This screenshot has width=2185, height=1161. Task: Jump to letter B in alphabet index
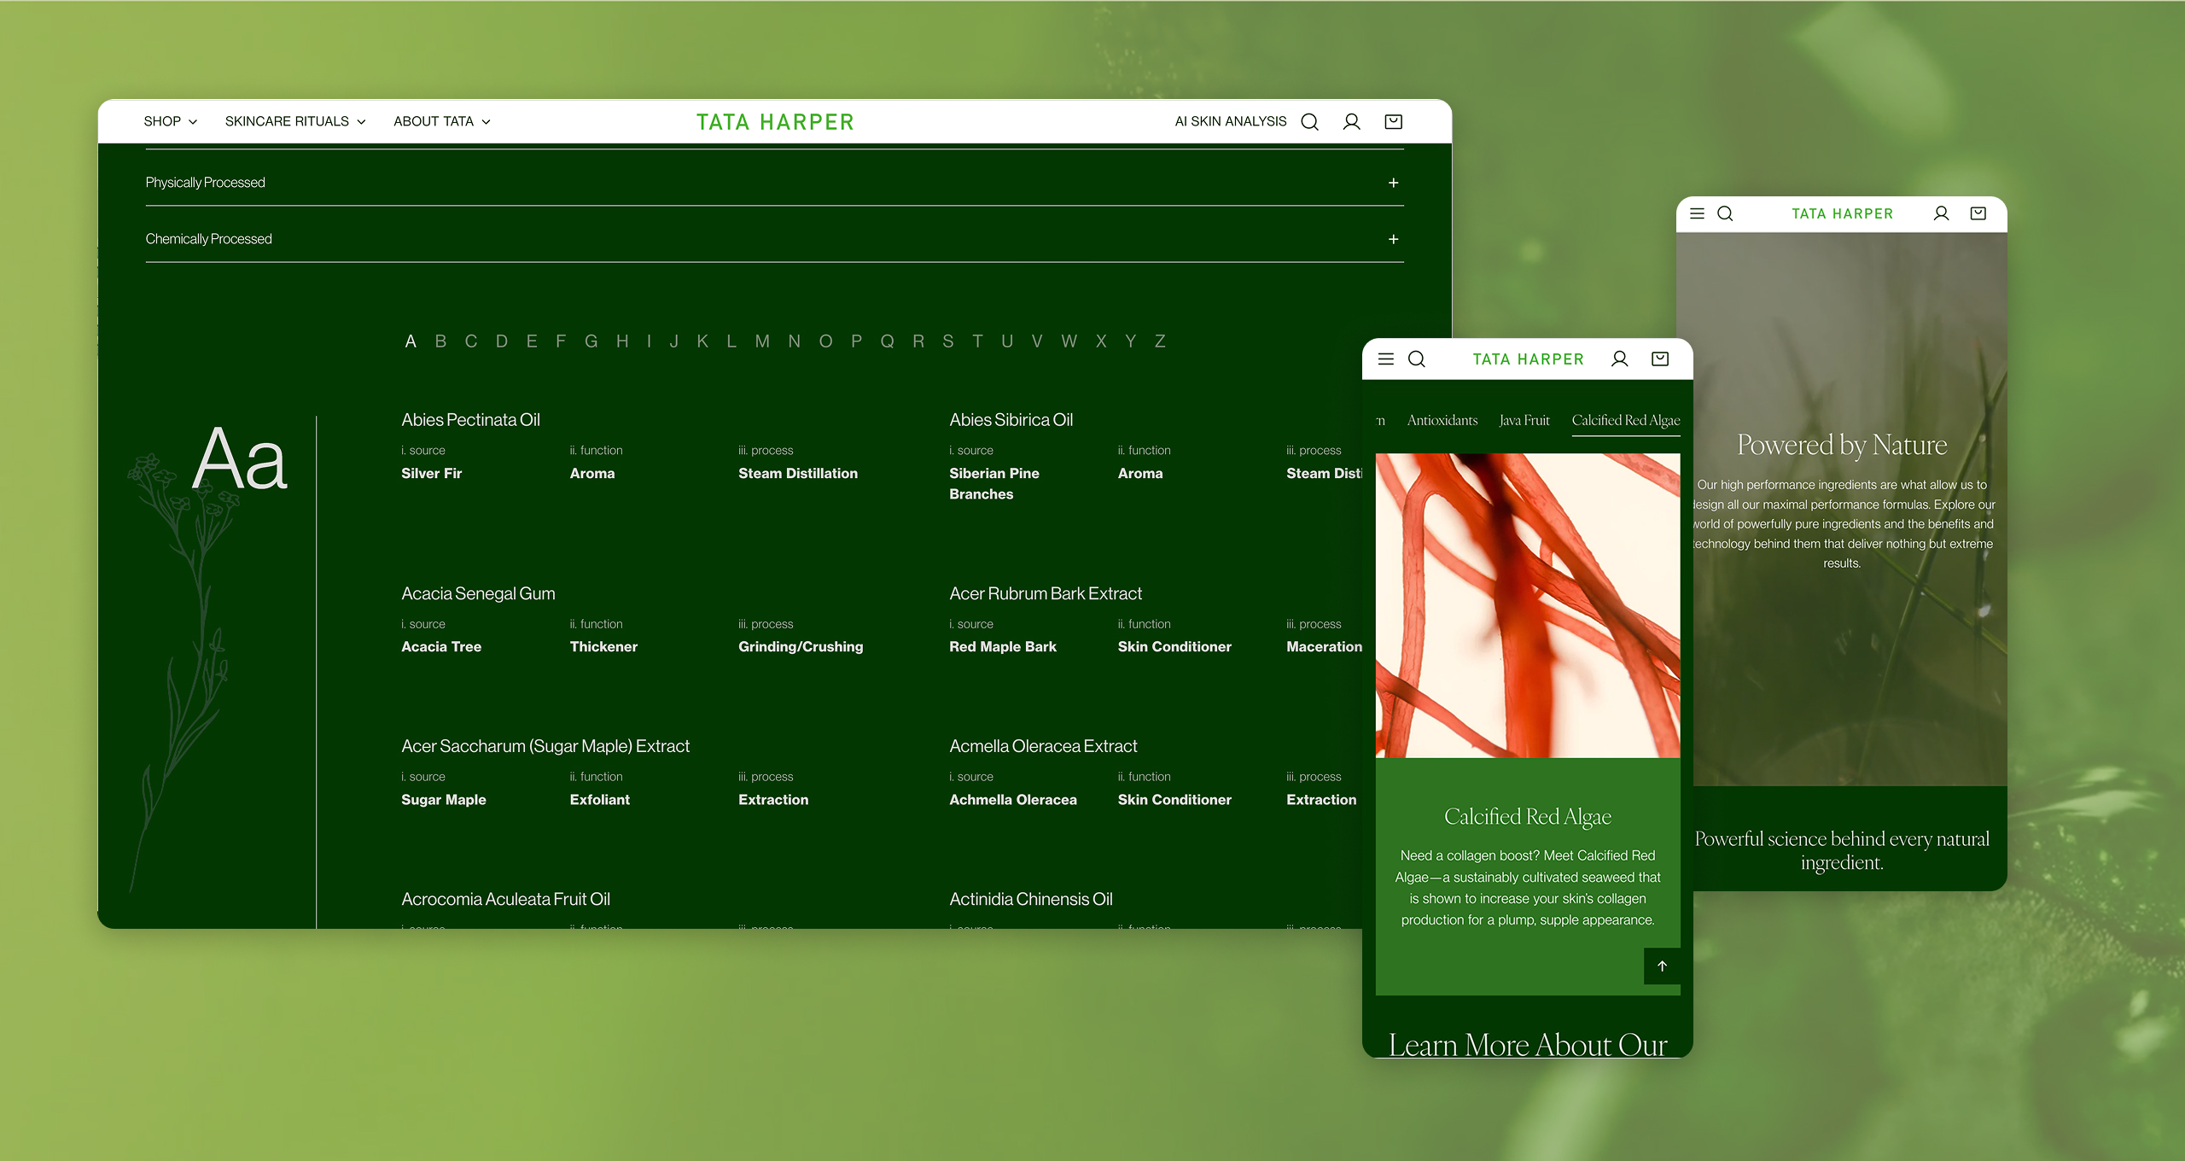[x=440, y=341]
